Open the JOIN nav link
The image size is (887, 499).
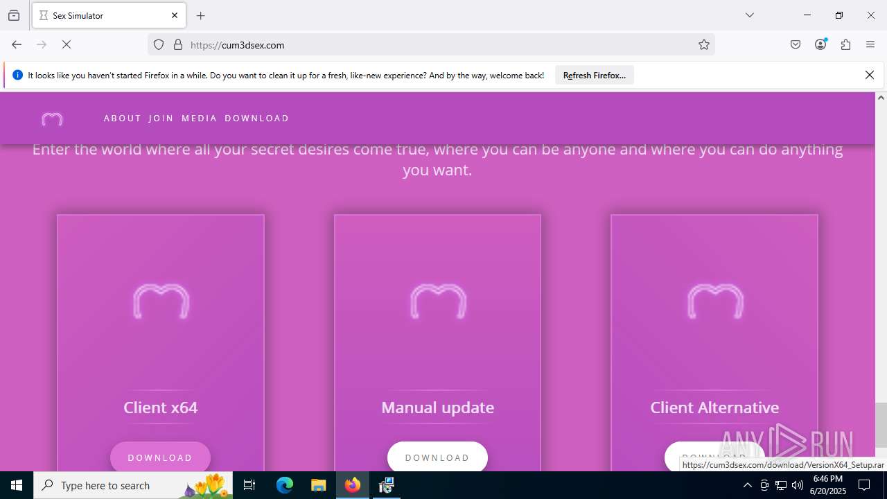161,119
